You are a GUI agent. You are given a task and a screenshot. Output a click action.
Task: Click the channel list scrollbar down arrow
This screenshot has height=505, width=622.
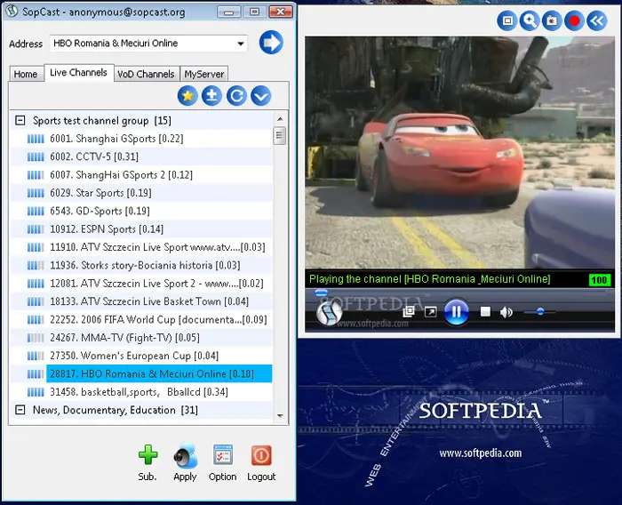click(x=280, y=416)
